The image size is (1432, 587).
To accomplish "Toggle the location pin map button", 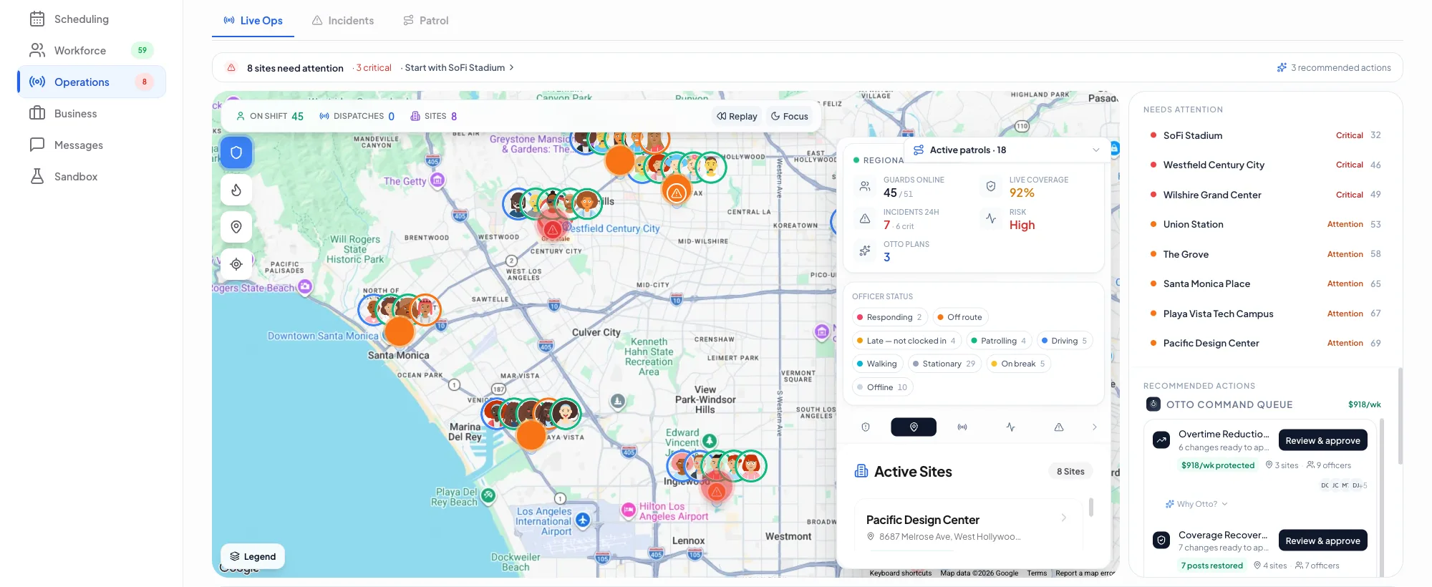I will (x=236, y=227).
